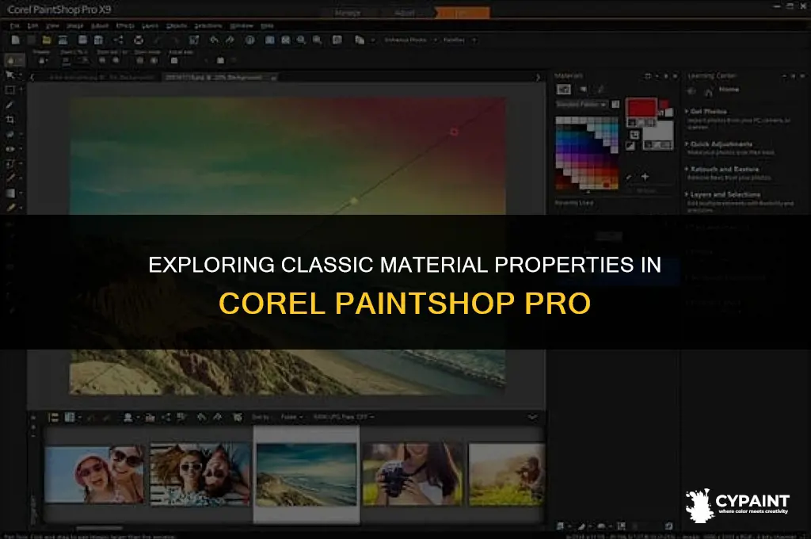Viewport: 811px width, 539px height.
Task: Expand the Retouch and Restore topic
Action: click(722, 170)
